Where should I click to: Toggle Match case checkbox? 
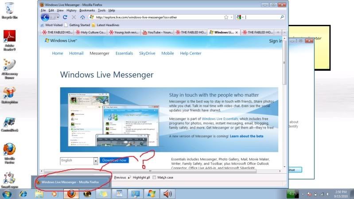154,177
